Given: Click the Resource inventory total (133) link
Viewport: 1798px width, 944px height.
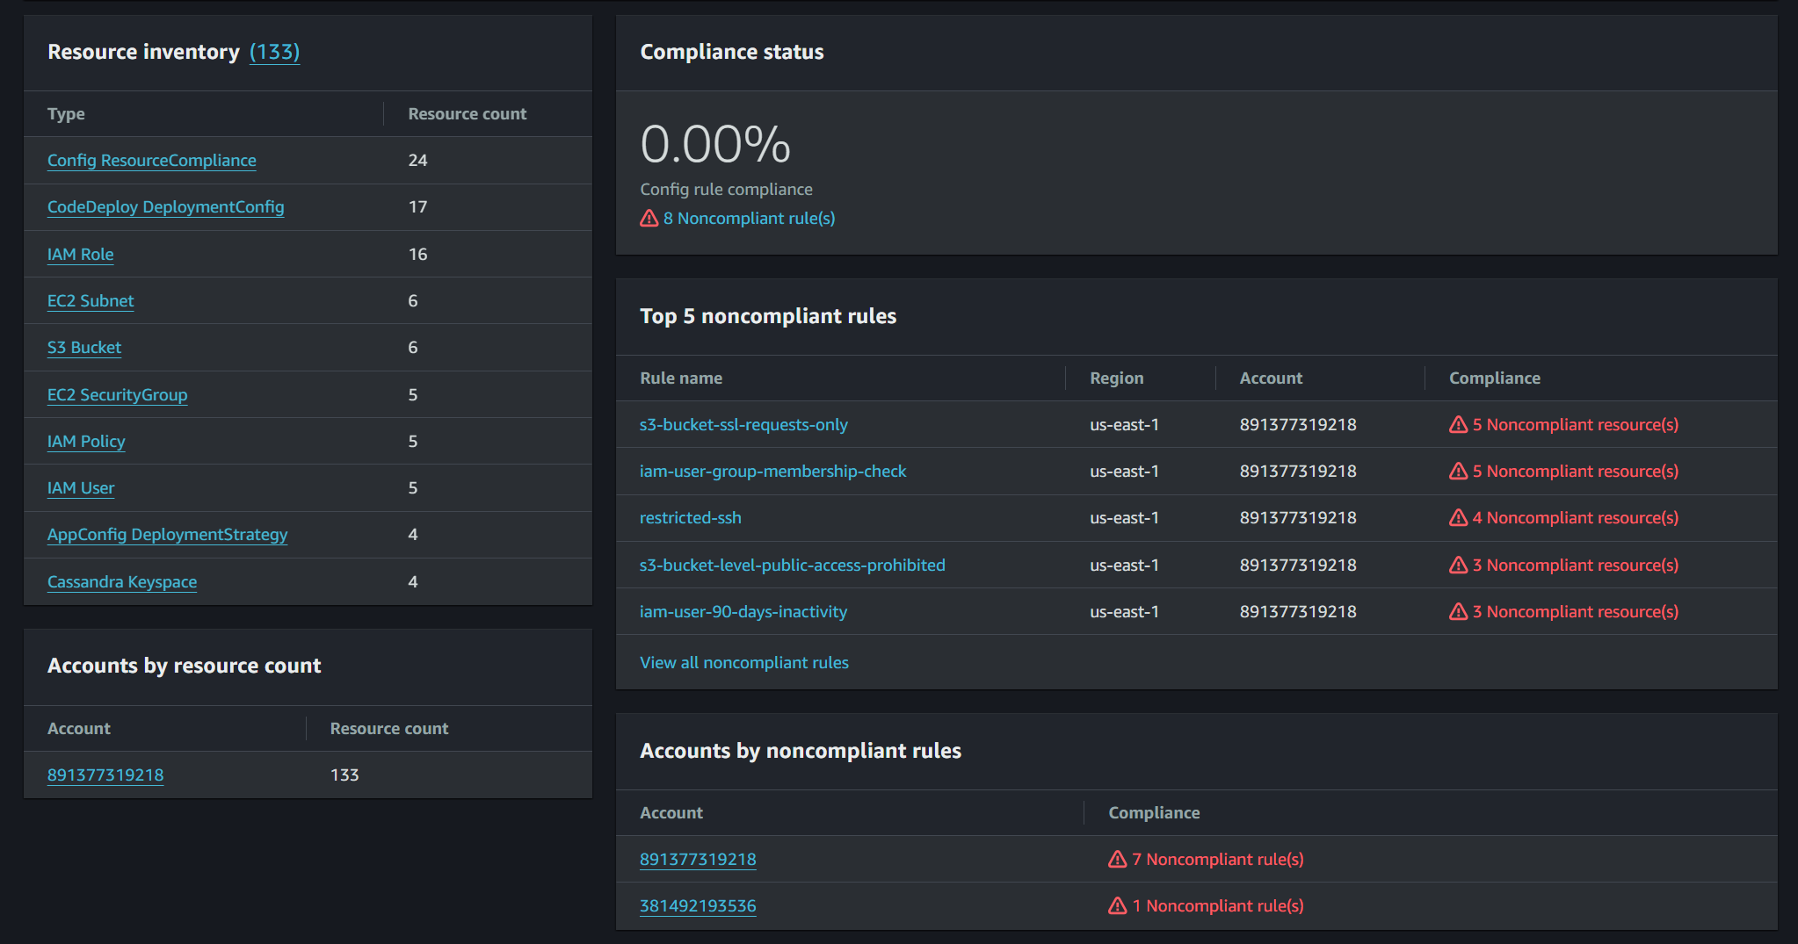Looking at the screenshot, I should [x=274, y=53].
